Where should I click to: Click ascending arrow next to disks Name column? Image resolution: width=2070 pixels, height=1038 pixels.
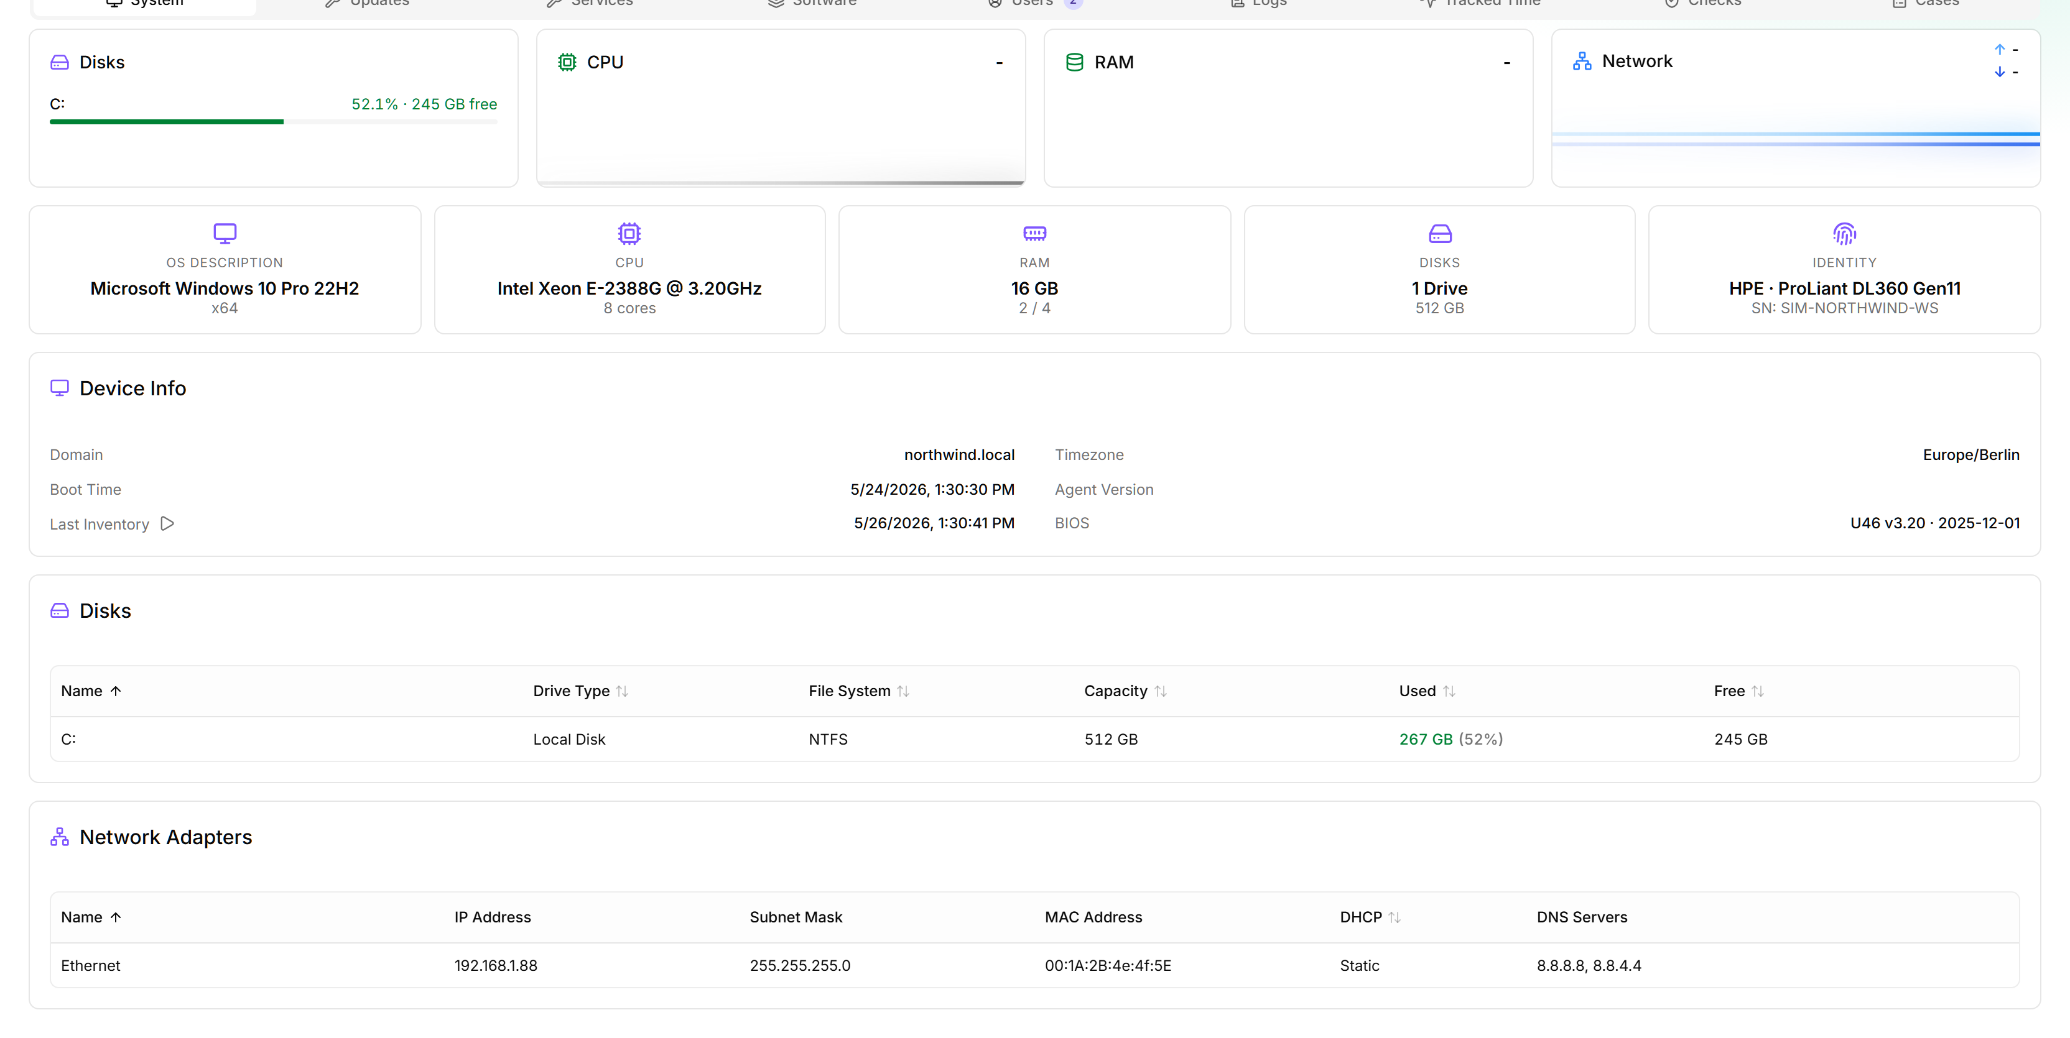click(x=116, y=691)
